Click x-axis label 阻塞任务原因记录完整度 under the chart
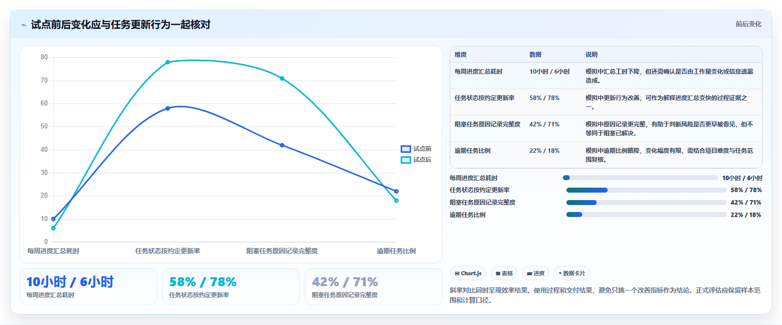Viewport: 782px width, 325px height. (x=282, y=251)
